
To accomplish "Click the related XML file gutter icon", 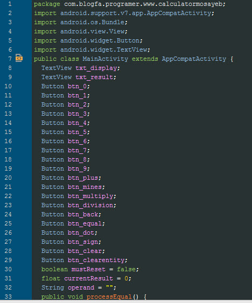I will [19, 58].
